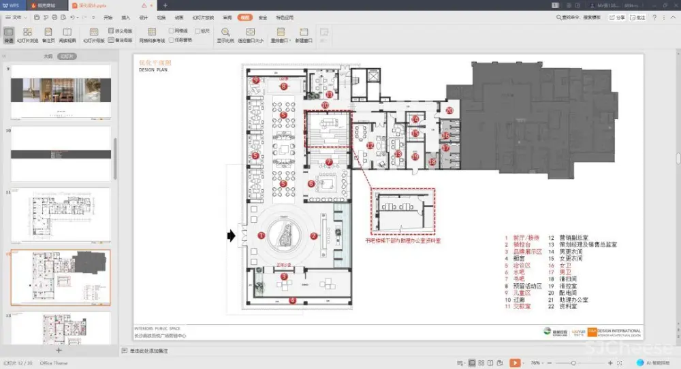681x369 pixels.
Task: Open the Design (设计) ribbon tab
Action: pyautogui.click(x=143, y=17)
